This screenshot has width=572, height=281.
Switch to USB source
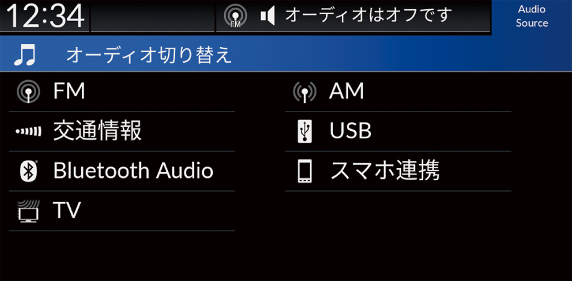point(398,132)
